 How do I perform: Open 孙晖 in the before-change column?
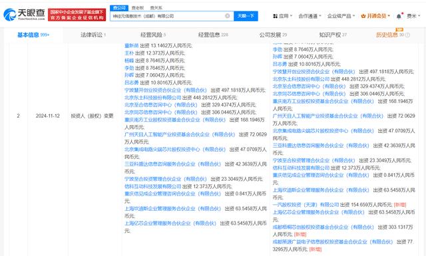129,75
